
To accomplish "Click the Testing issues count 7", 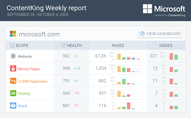I will (156, 93).
